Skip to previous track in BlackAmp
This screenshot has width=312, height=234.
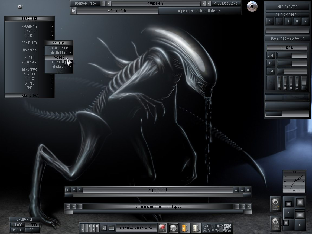click(270, 21)
